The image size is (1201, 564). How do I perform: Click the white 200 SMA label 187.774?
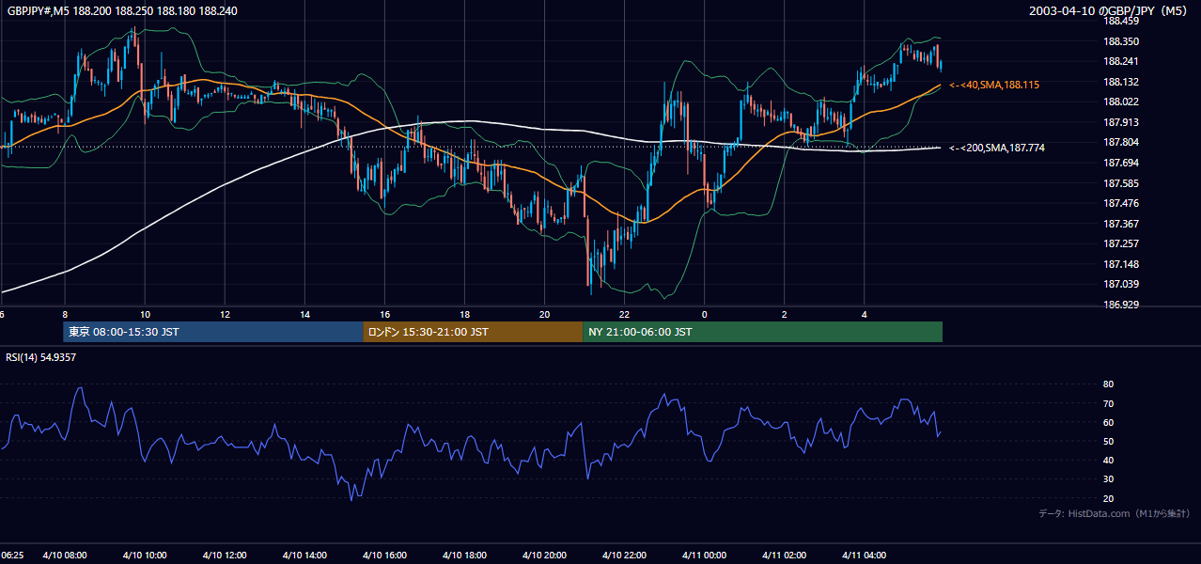click(x=997, y=148)
